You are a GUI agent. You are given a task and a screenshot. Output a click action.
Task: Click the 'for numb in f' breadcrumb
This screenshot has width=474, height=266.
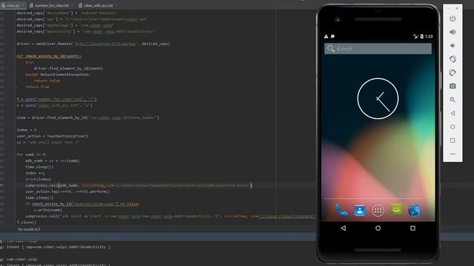coord(29,229)
